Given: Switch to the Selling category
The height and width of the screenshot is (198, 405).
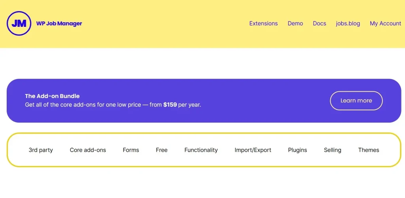Looking at the screenshot, I should 332,150.
